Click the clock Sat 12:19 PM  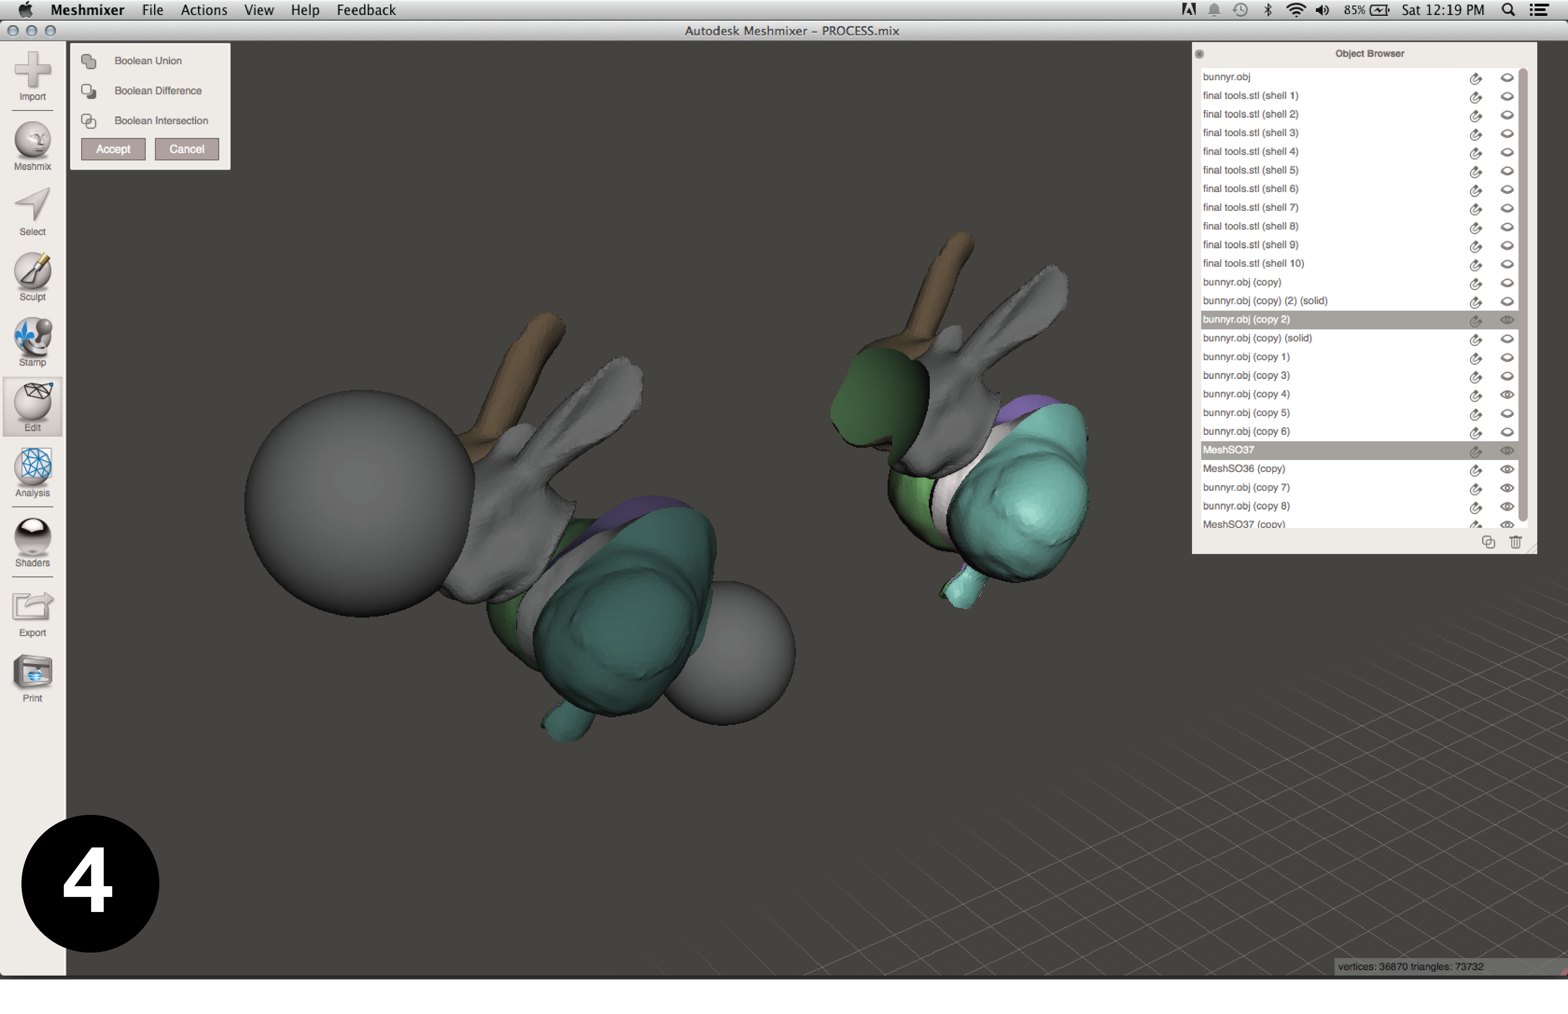[1442, 10]
